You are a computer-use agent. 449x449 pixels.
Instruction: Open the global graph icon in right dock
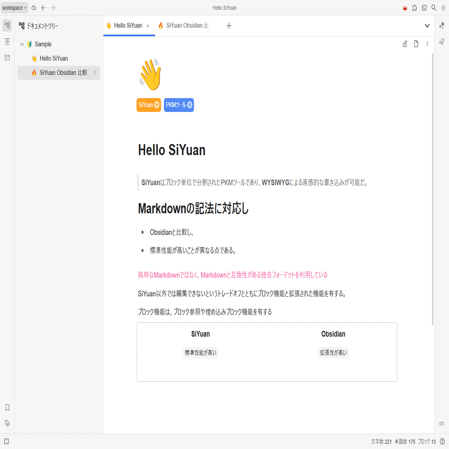(442, 42)
